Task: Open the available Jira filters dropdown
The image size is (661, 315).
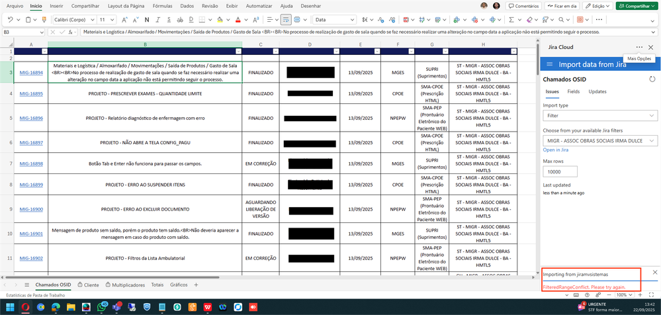Action: (x=600, y=140)
